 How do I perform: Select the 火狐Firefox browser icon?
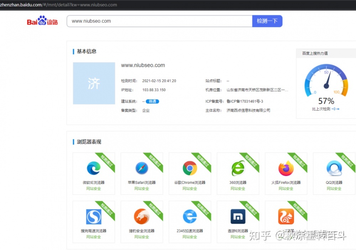(286, 168)
